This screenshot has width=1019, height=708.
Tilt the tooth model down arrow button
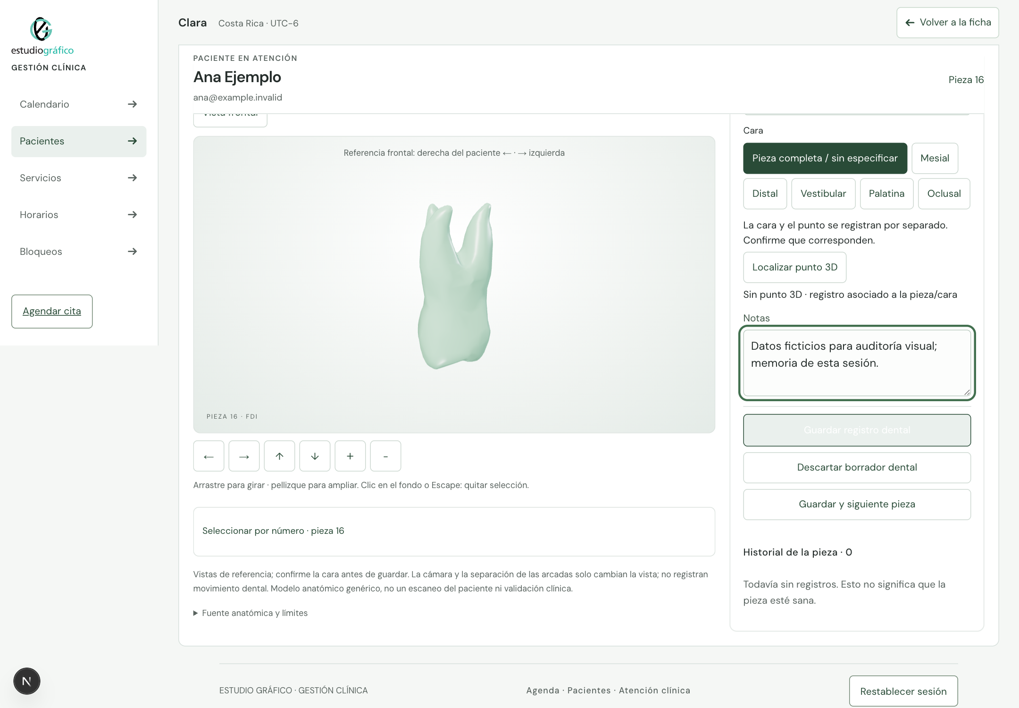pyautogui.click(x=315, y=456)
